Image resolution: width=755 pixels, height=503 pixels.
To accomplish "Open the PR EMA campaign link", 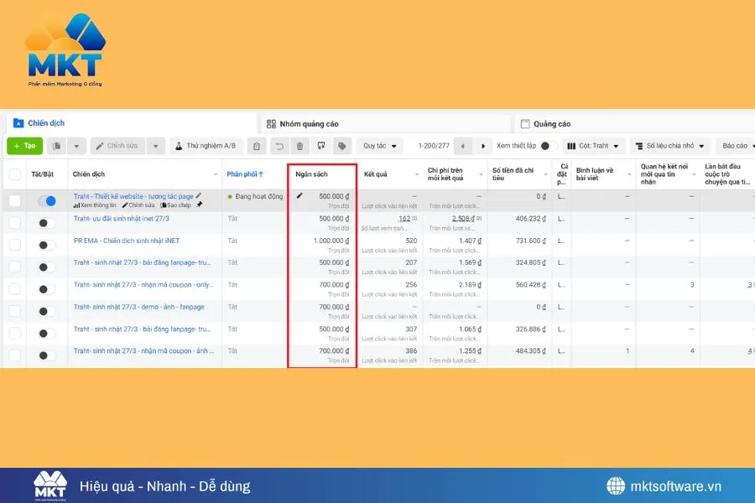I will point(126,241).
